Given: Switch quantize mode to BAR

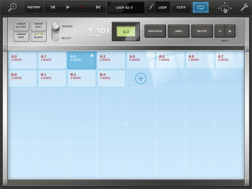Looking at the screenshot, I should (x=21, y=37).
